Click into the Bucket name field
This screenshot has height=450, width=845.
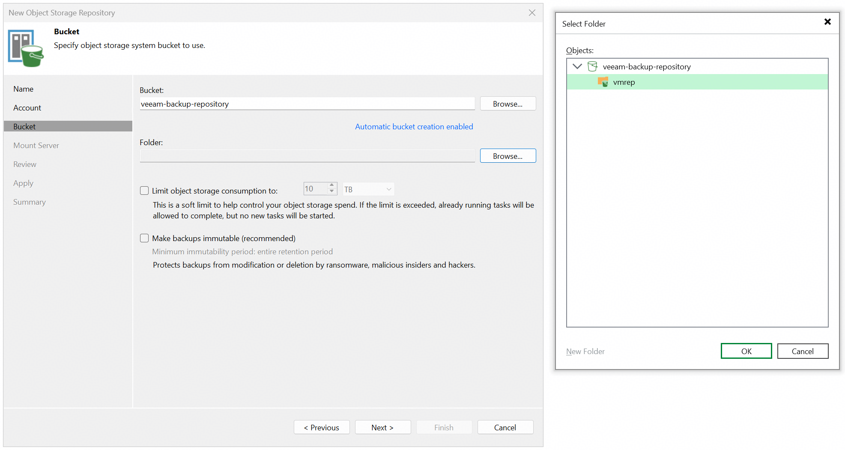click(x=307, y=104)
